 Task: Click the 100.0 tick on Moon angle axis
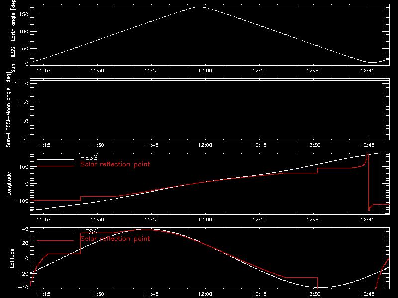[x=21, y=83]
